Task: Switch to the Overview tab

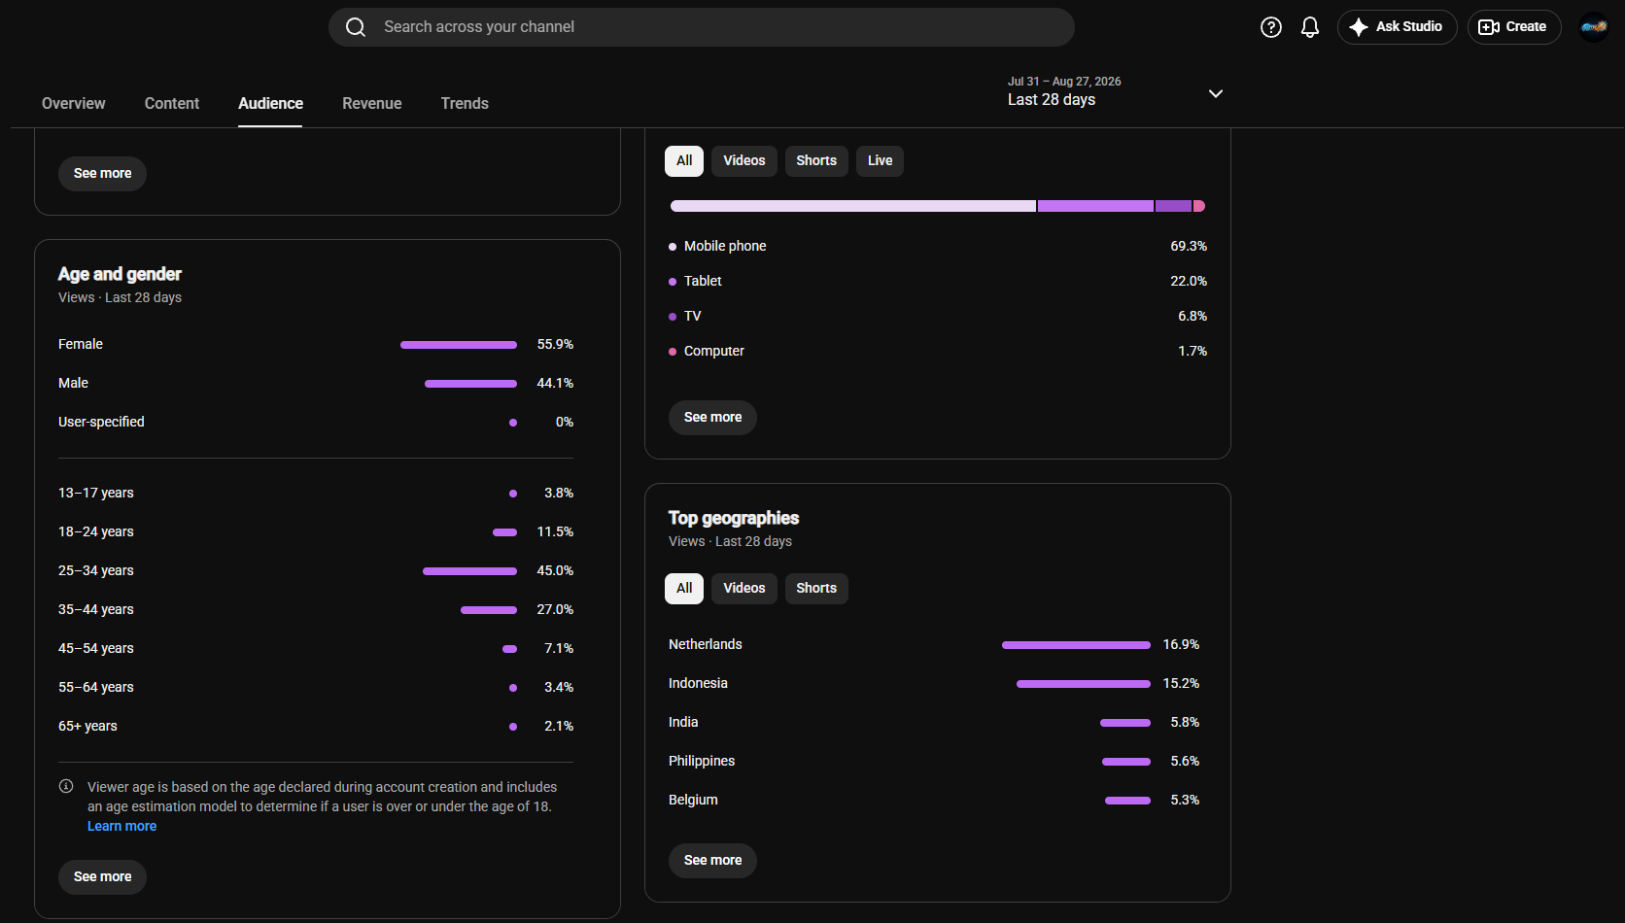Action: point(74,103)
